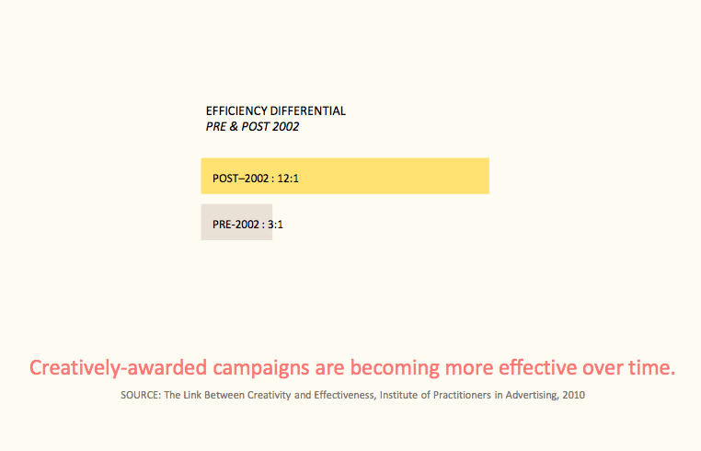This screenshot has height=451, width=701.
Task: Click the POST–2002 text label
Action: [240, 179]
